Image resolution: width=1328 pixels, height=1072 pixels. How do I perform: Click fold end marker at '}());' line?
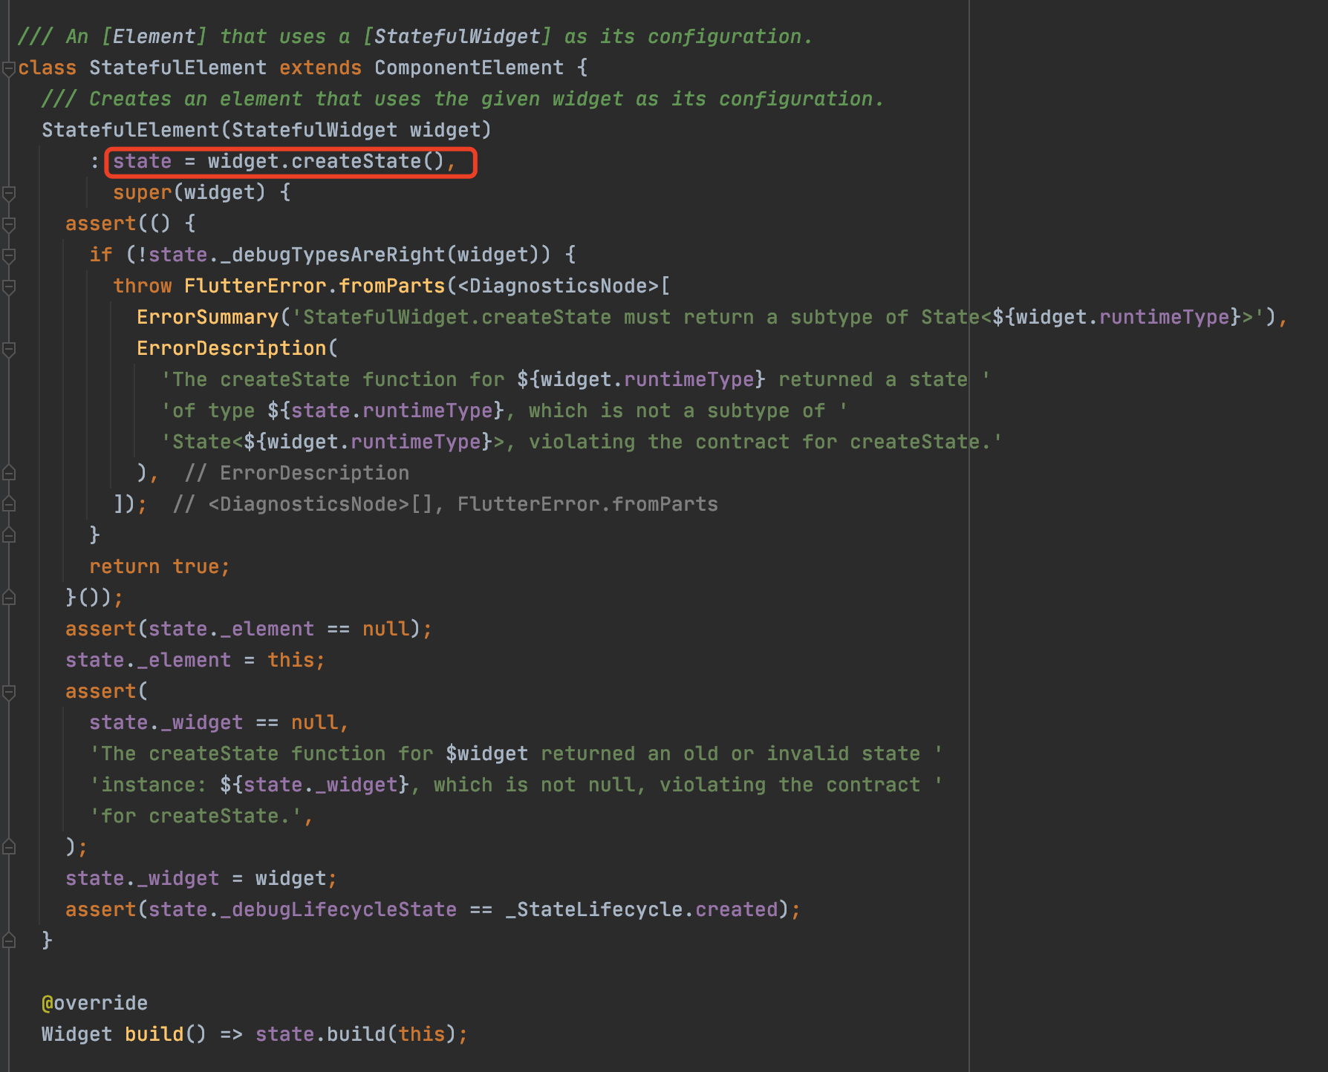pos(9,598)
